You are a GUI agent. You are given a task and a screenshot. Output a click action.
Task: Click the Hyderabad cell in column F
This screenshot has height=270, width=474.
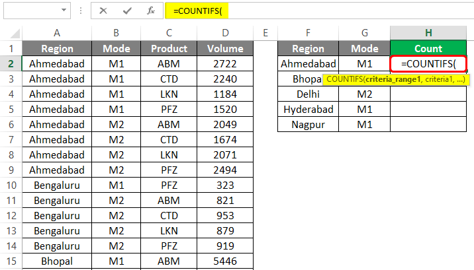[308, 109]
